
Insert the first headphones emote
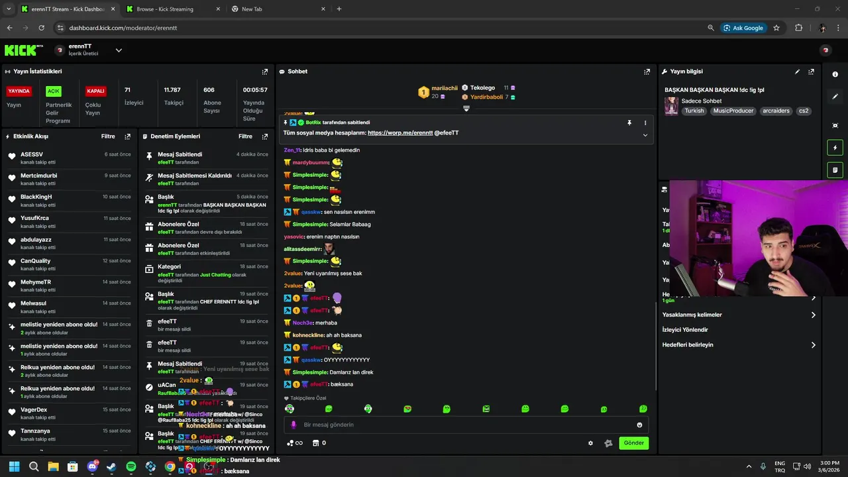[x=290, y=409]
